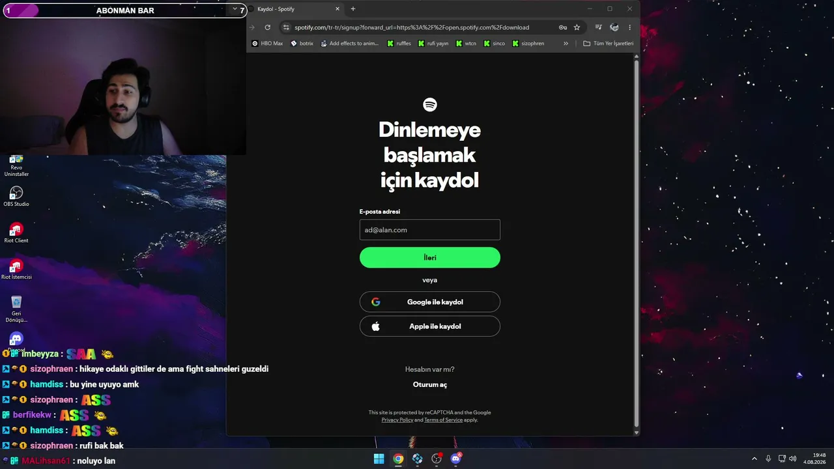Open the botrix bookmark
The height and width of the screenshot is (469, 834).
pos(302,44)
